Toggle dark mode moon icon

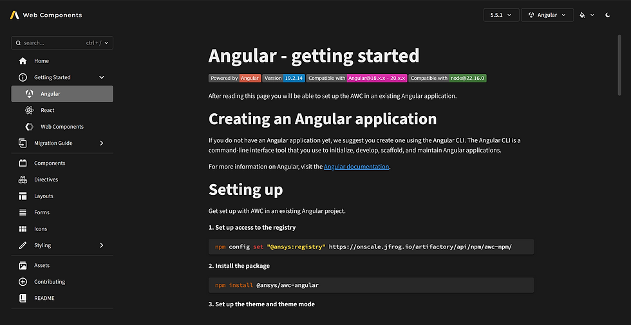click(608, 15)
